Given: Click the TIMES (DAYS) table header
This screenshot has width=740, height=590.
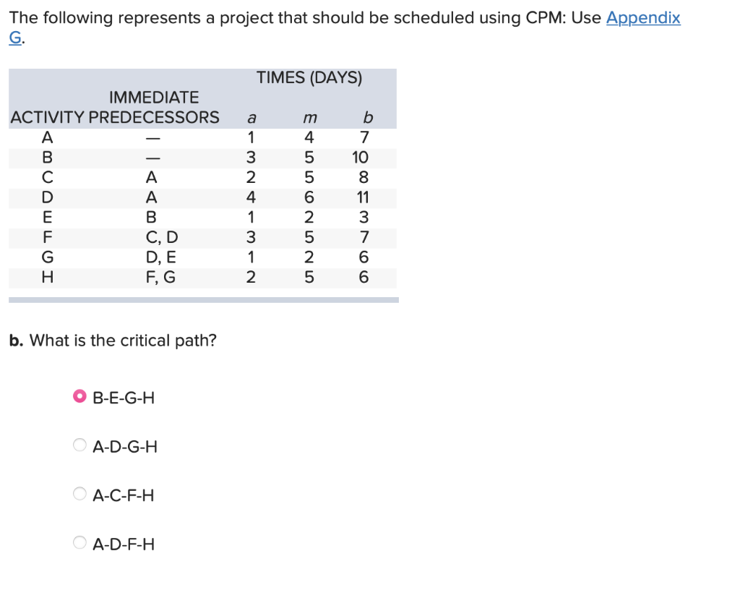Looking at the screenshot, I should pos(309,77).
